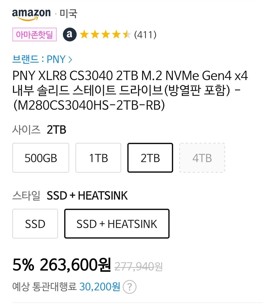Viewport: 275px width, 304px height.
Task: Click the Amazon logo at top
Action: click(31, 14)
